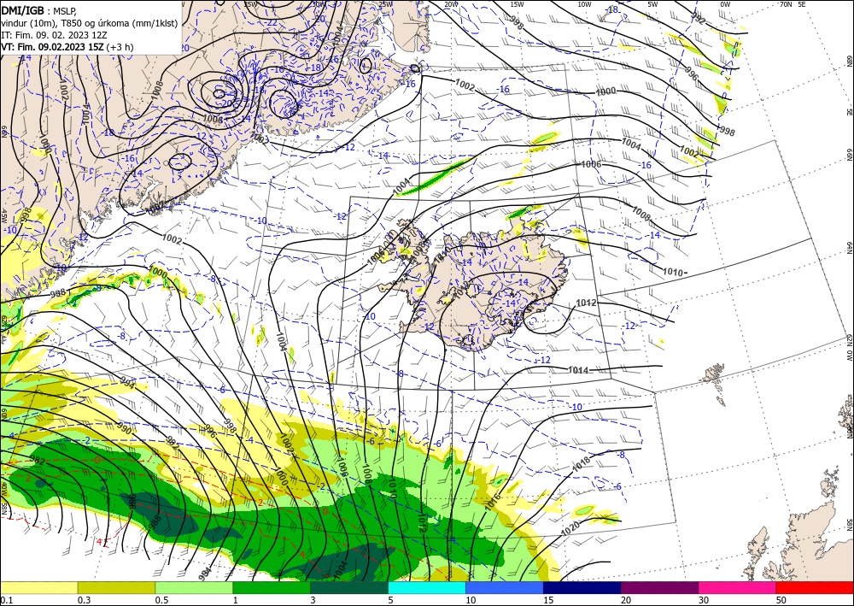Viewport: 854px width, 606px height.
Task: Click the '15W' longitude label
Action: 518,4
